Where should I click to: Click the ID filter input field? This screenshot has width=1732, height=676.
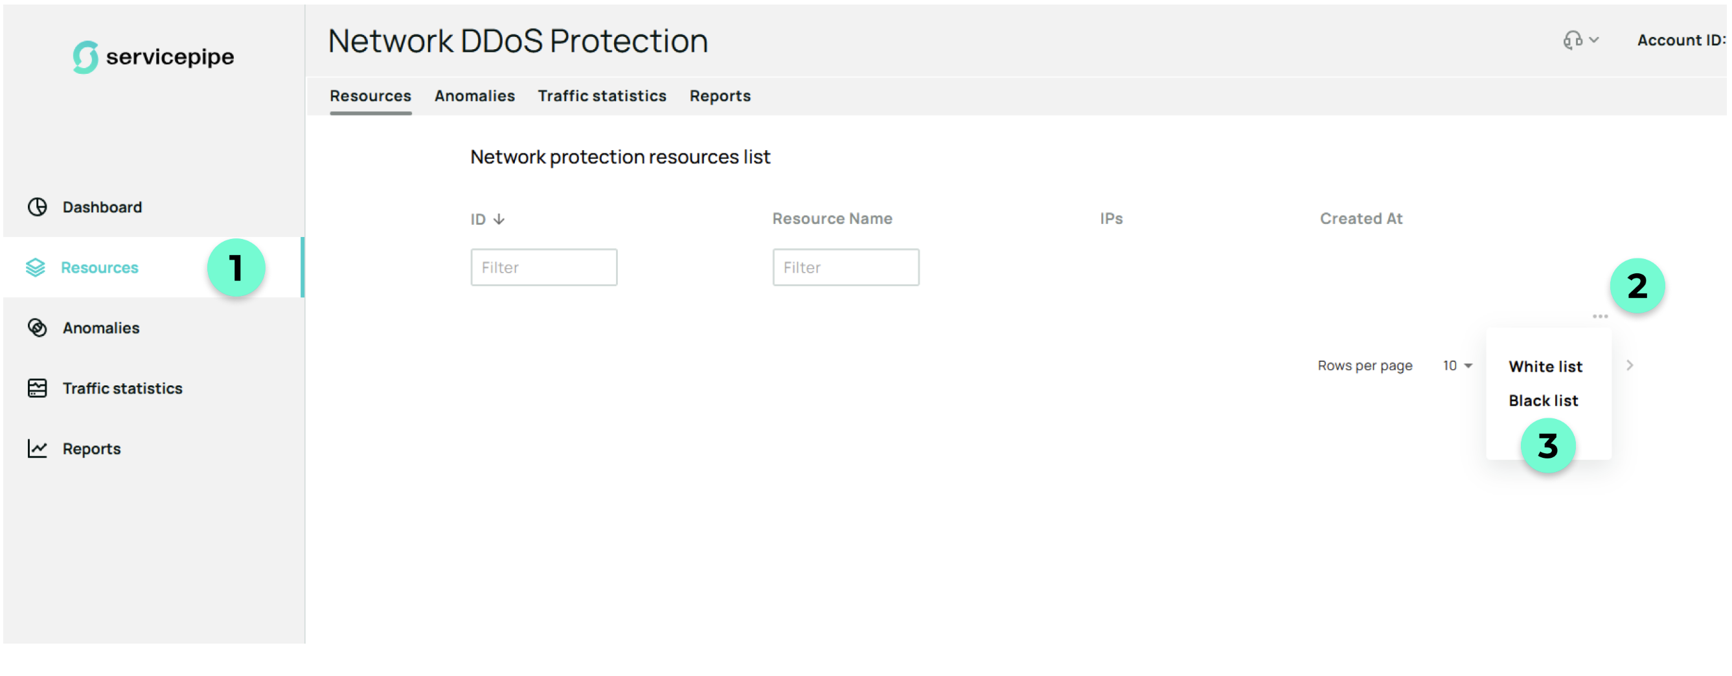tap(543, 267)
